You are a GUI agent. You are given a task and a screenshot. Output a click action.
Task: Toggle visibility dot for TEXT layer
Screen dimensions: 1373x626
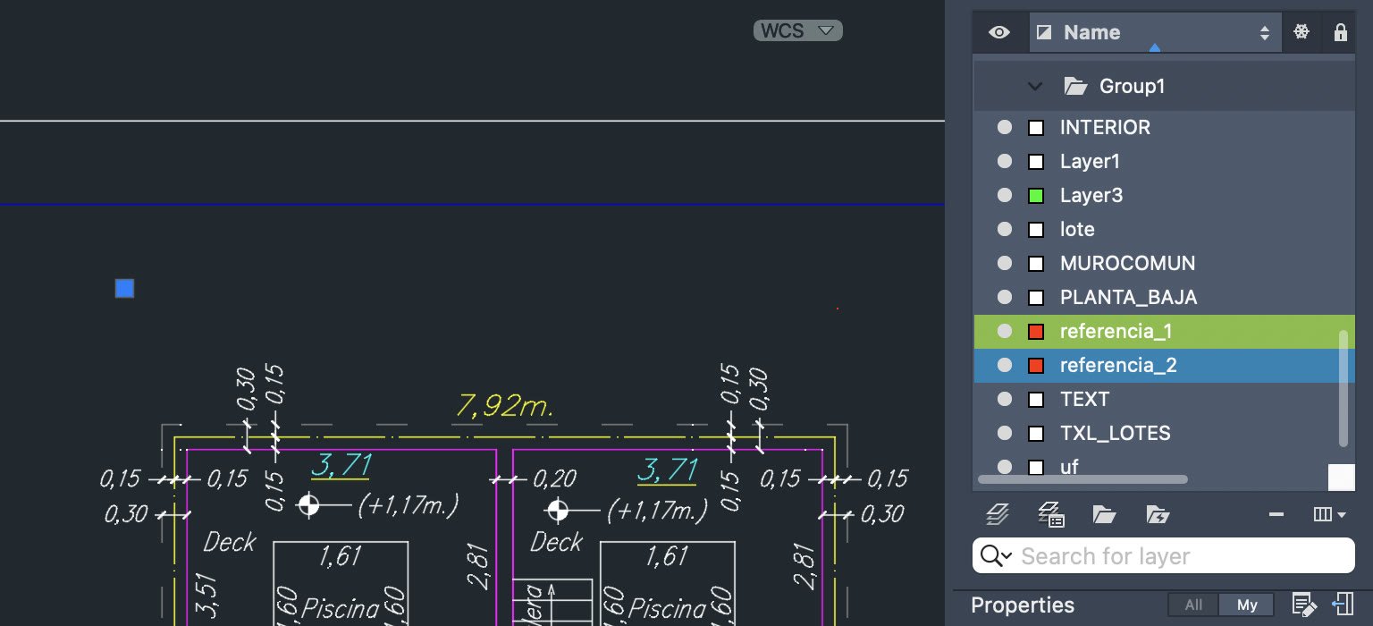[1005, 400]
